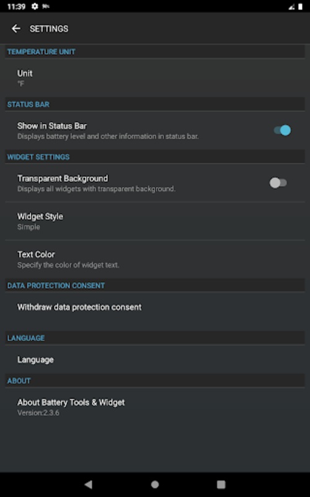Open the Language selection setting
Screen dimensions: 310x497
[155, 360]
